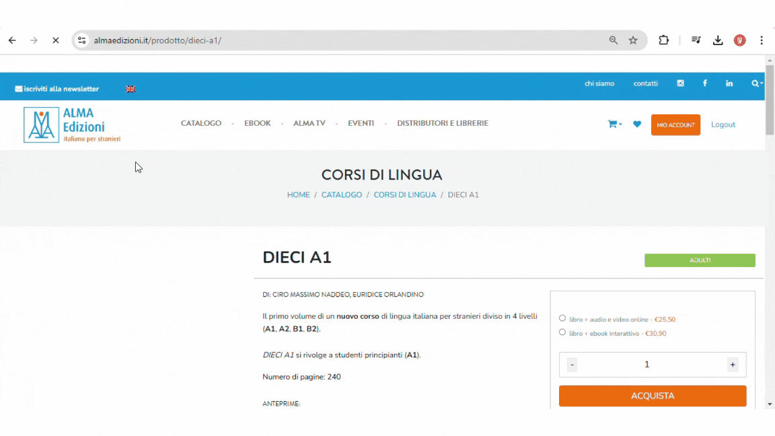Open the chi siamo page
Image resolution: width=775 pixels, height=436 pixels.
point(599,83)
